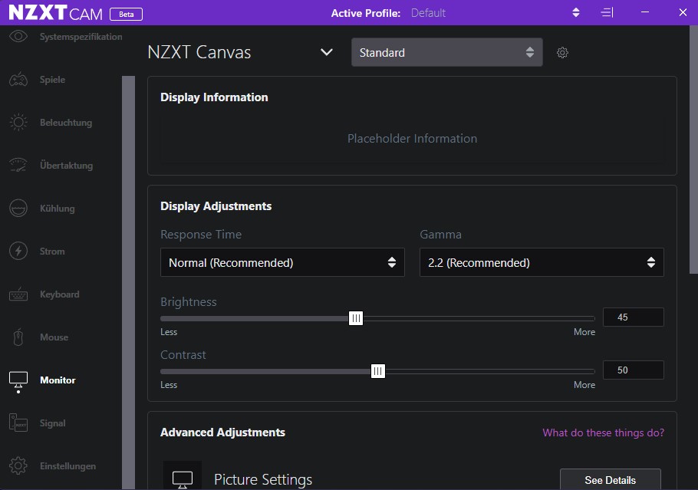The image size is (698, 490).
Task: Open the Signal section icon
Action: point(17,423)
